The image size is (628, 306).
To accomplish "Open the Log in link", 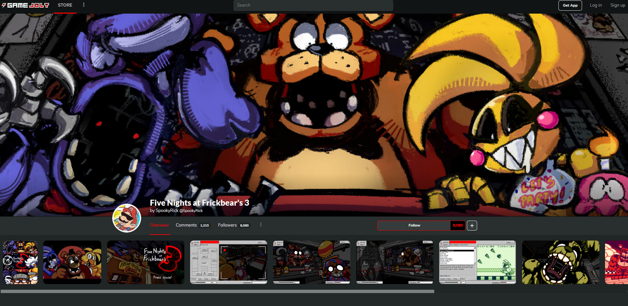I will [596, 5].
